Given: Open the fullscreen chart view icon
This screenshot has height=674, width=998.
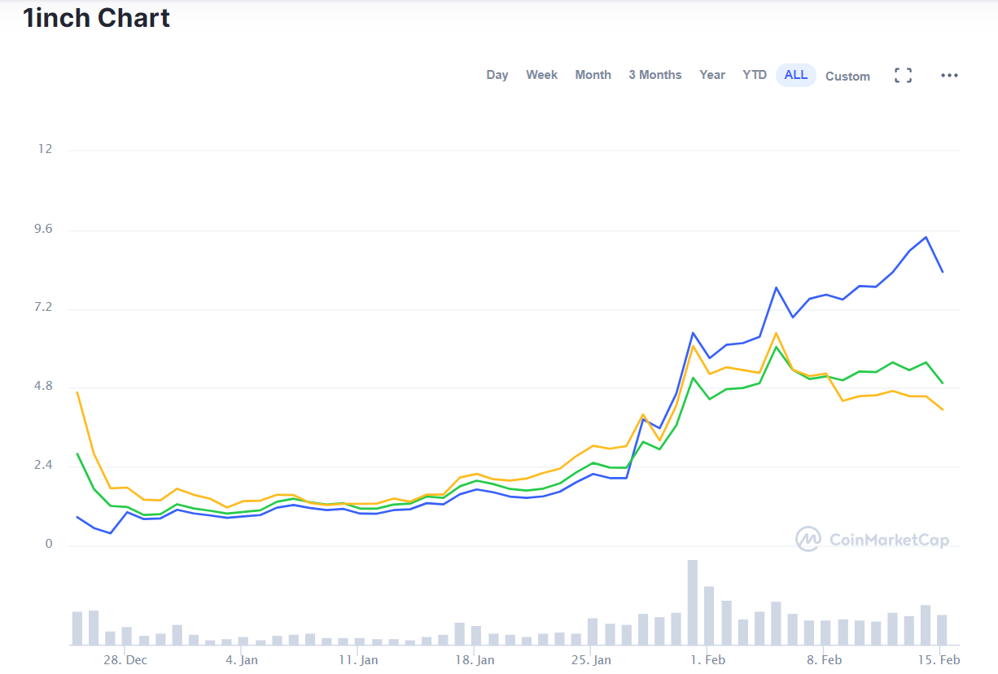Looking at the screenshot, I should (903, 76).
